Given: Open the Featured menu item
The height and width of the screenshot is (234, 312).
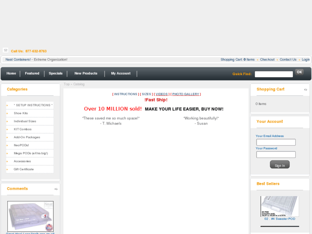Looking at the screenshot, I should (x=32, y=73).
